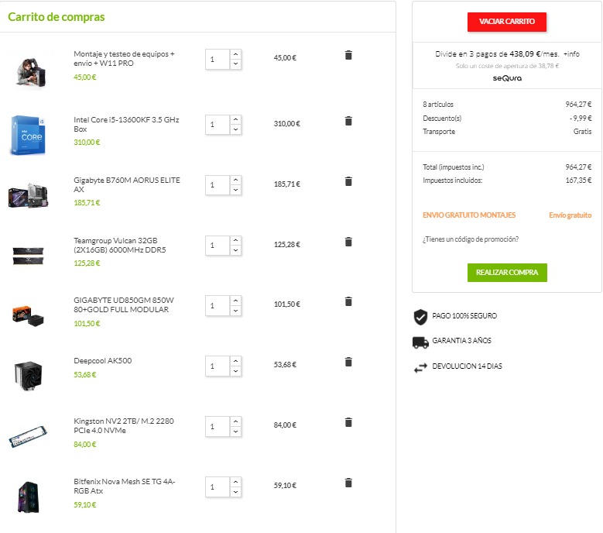Viewport: 603px width, 533px height.
Task: Click the PC assembly service thumbnail
Action: click(32, 72)
